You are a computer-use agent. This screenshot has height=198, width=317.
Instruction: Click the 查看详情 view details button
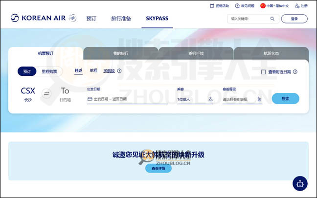[158, 168]
